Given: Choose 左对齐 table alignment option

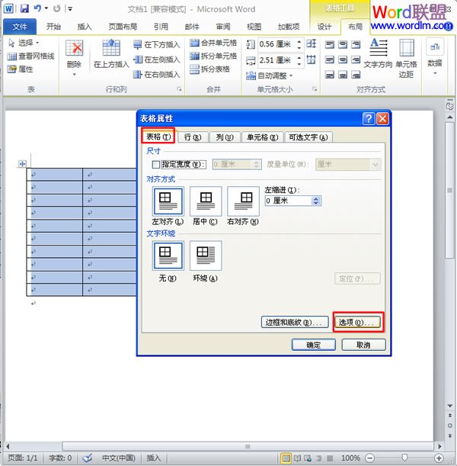Looking at the screenshot, I should (168, 201).
